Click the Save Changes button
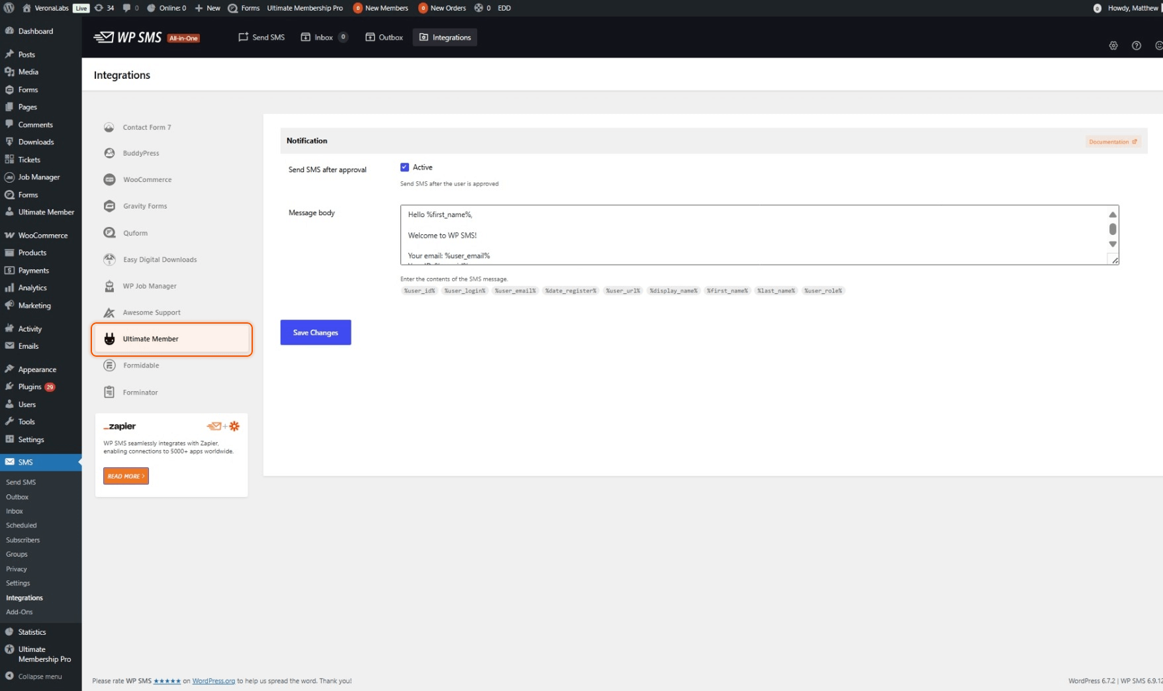Viewport: 1163px width, 691px height. [x=316, y=332]
